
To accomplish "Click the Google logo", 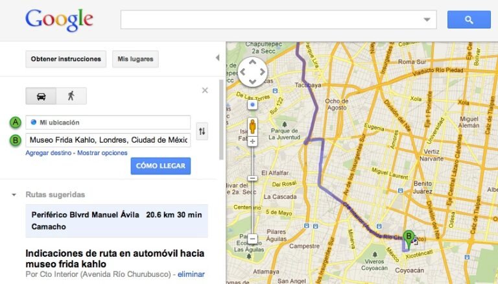I will coord(60,19).
